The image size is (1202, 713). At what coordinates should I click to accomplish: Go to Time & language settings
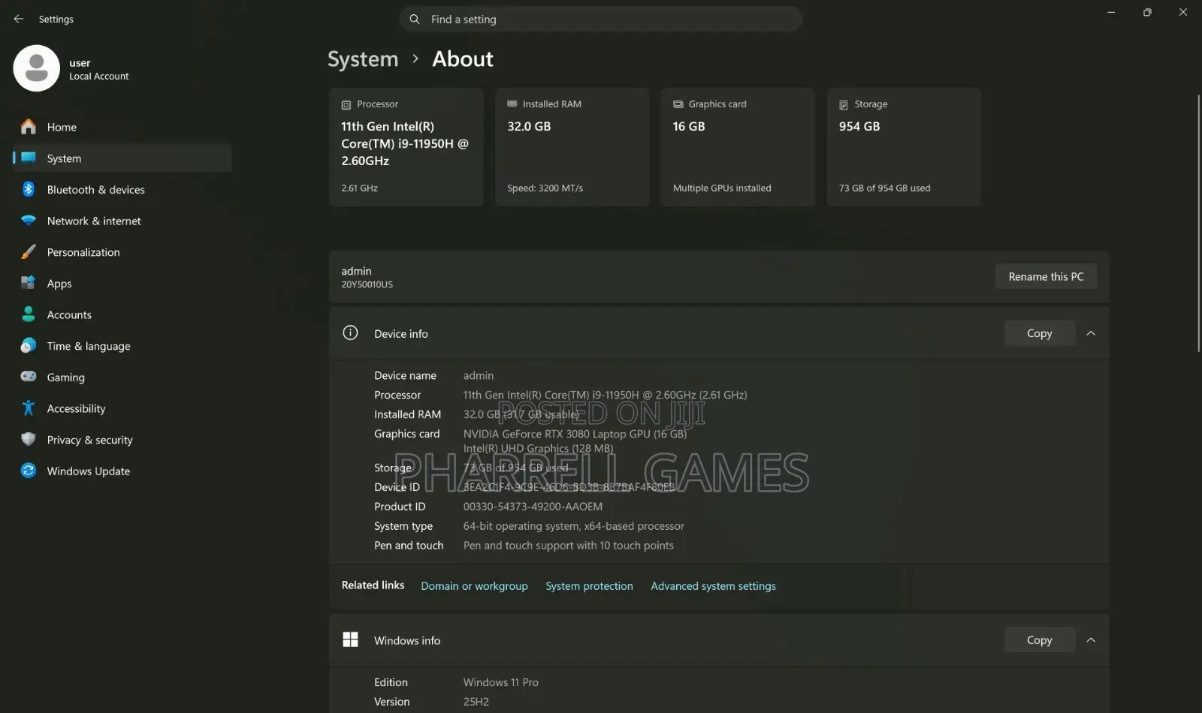pyautogui.click(x=122, y=346)
